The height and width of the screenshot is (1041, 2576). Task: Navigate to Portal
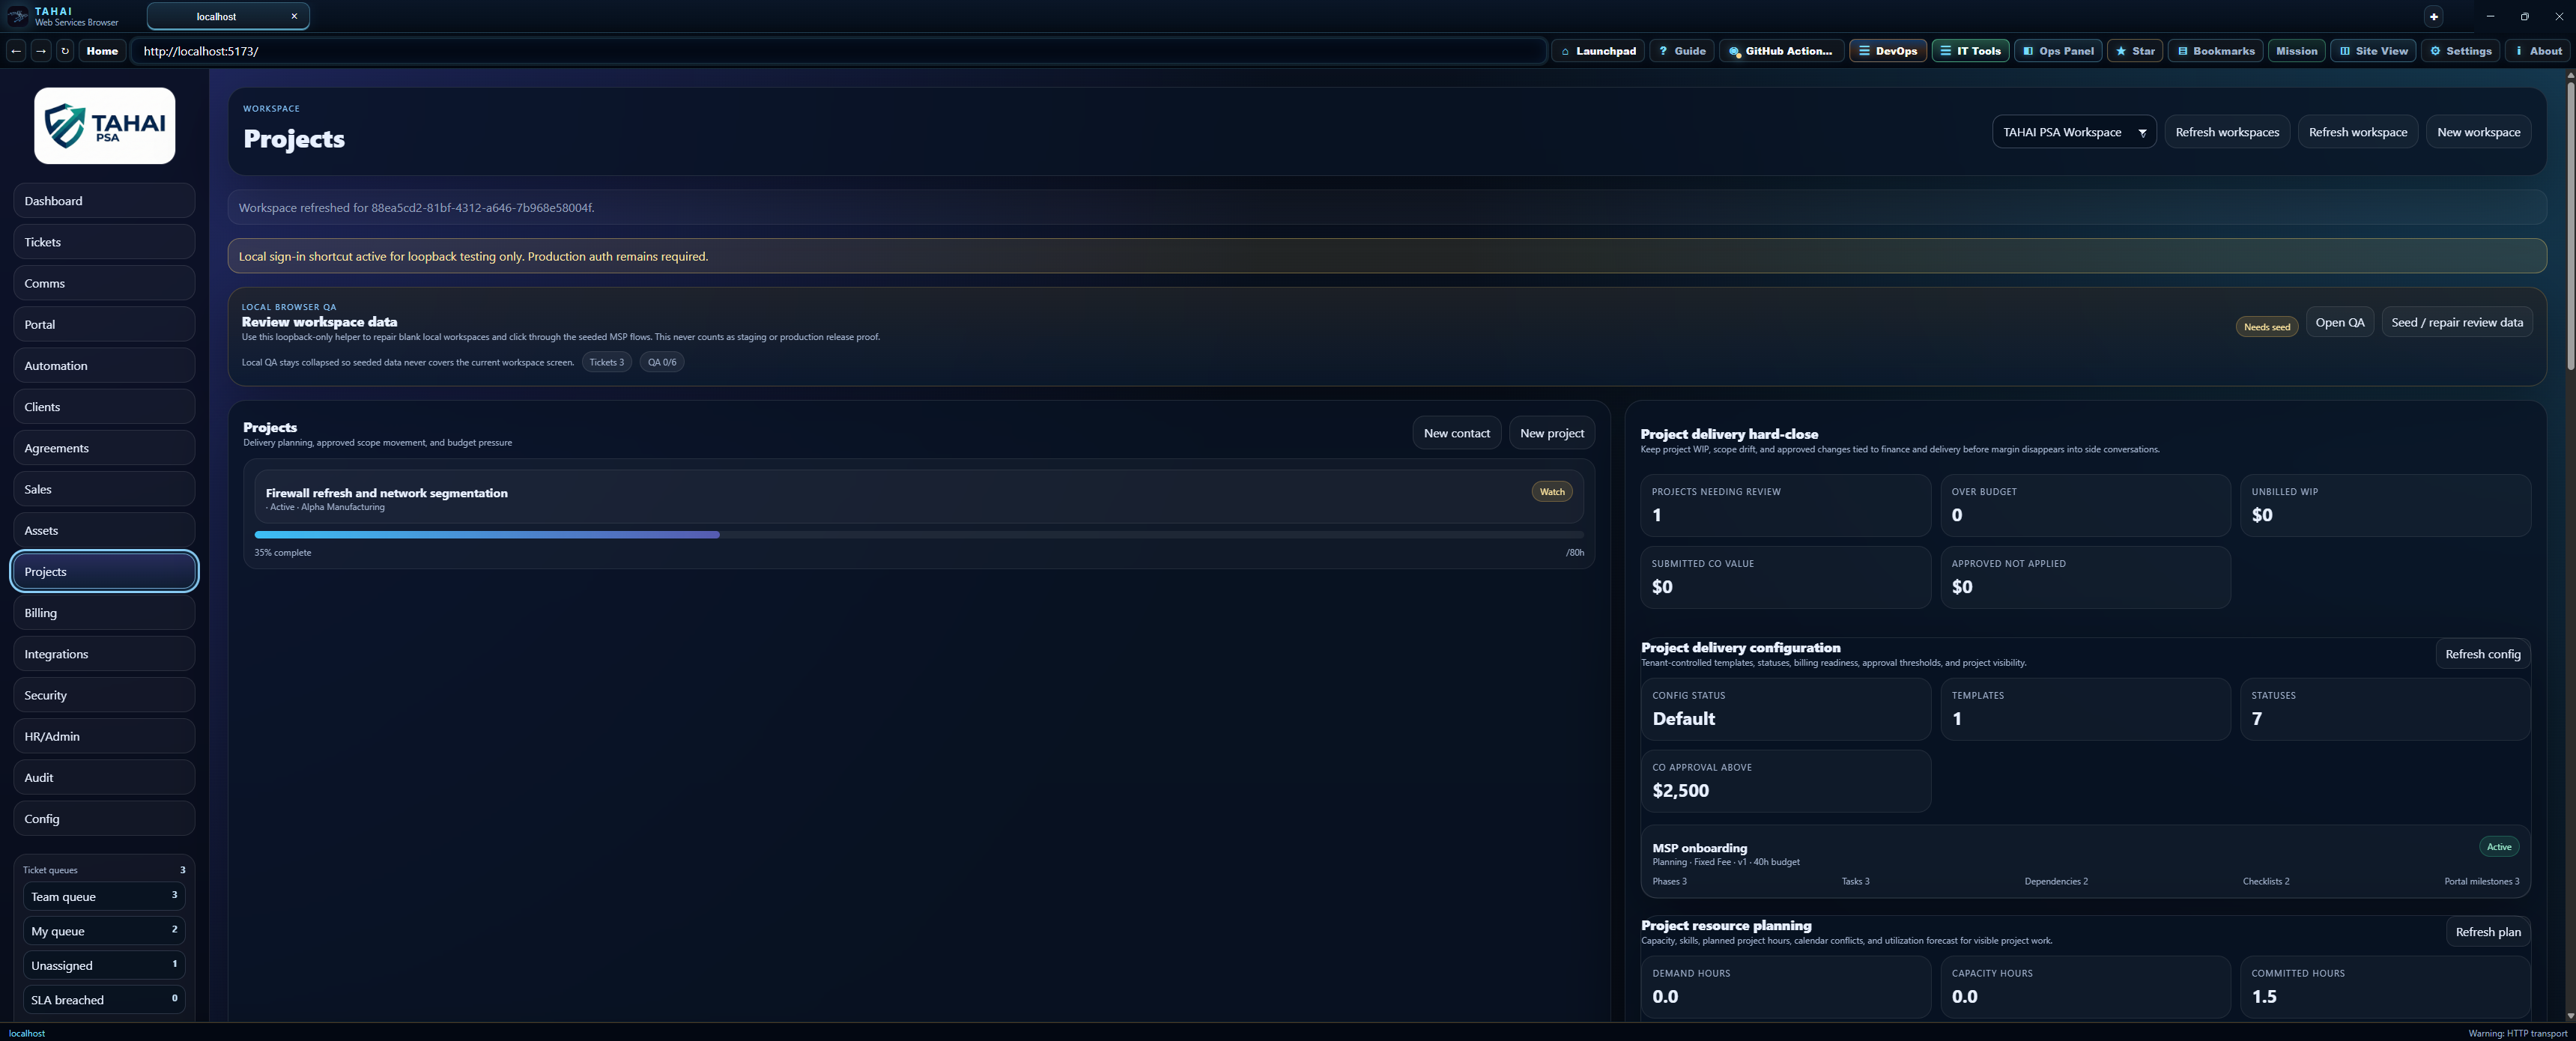click(104, 324)
